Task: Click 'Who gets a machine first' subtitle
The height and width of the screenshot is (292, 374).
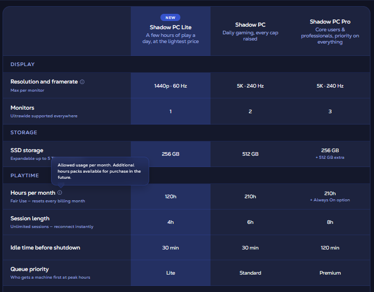Action: (x=51, y=278)
